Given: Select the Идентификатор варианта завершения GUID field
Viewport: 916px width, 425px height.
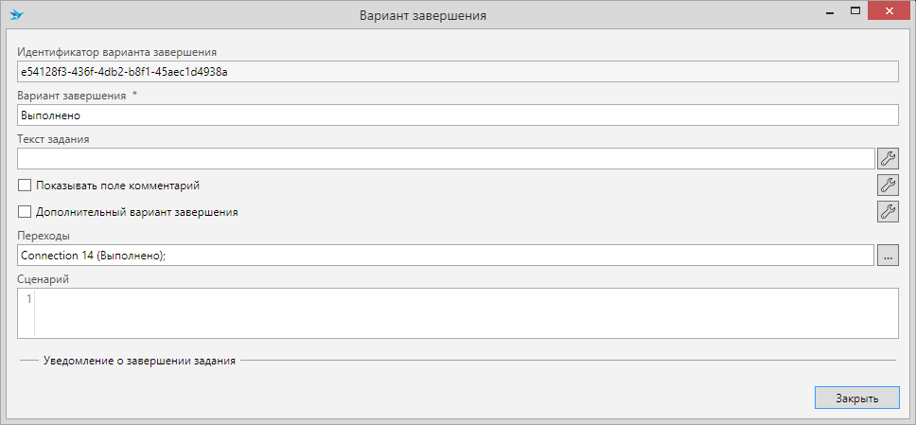Looking at the screenshot, I should [457, 71].
